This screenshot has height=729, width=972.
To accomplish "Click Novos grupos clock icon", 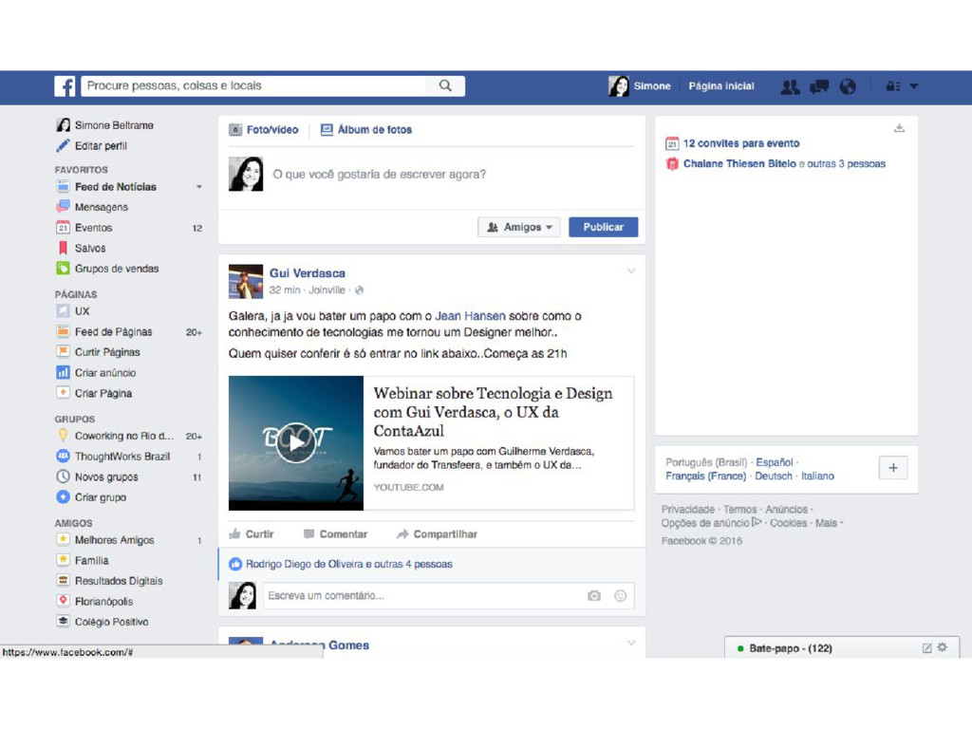I will click(63, 477).
